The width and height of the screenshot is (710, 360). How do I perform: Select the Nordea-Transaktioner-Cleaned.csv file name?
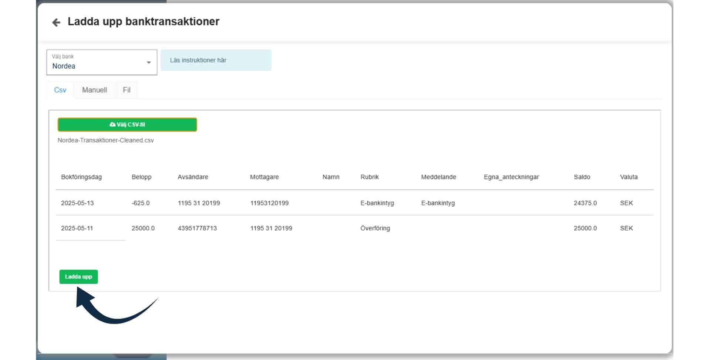(106, 140)
